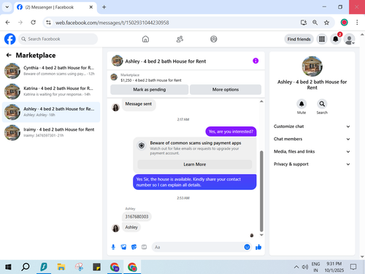Open the Cynthia conversation
Viewport: 365px width, 274px height.
tap(51, 71)
